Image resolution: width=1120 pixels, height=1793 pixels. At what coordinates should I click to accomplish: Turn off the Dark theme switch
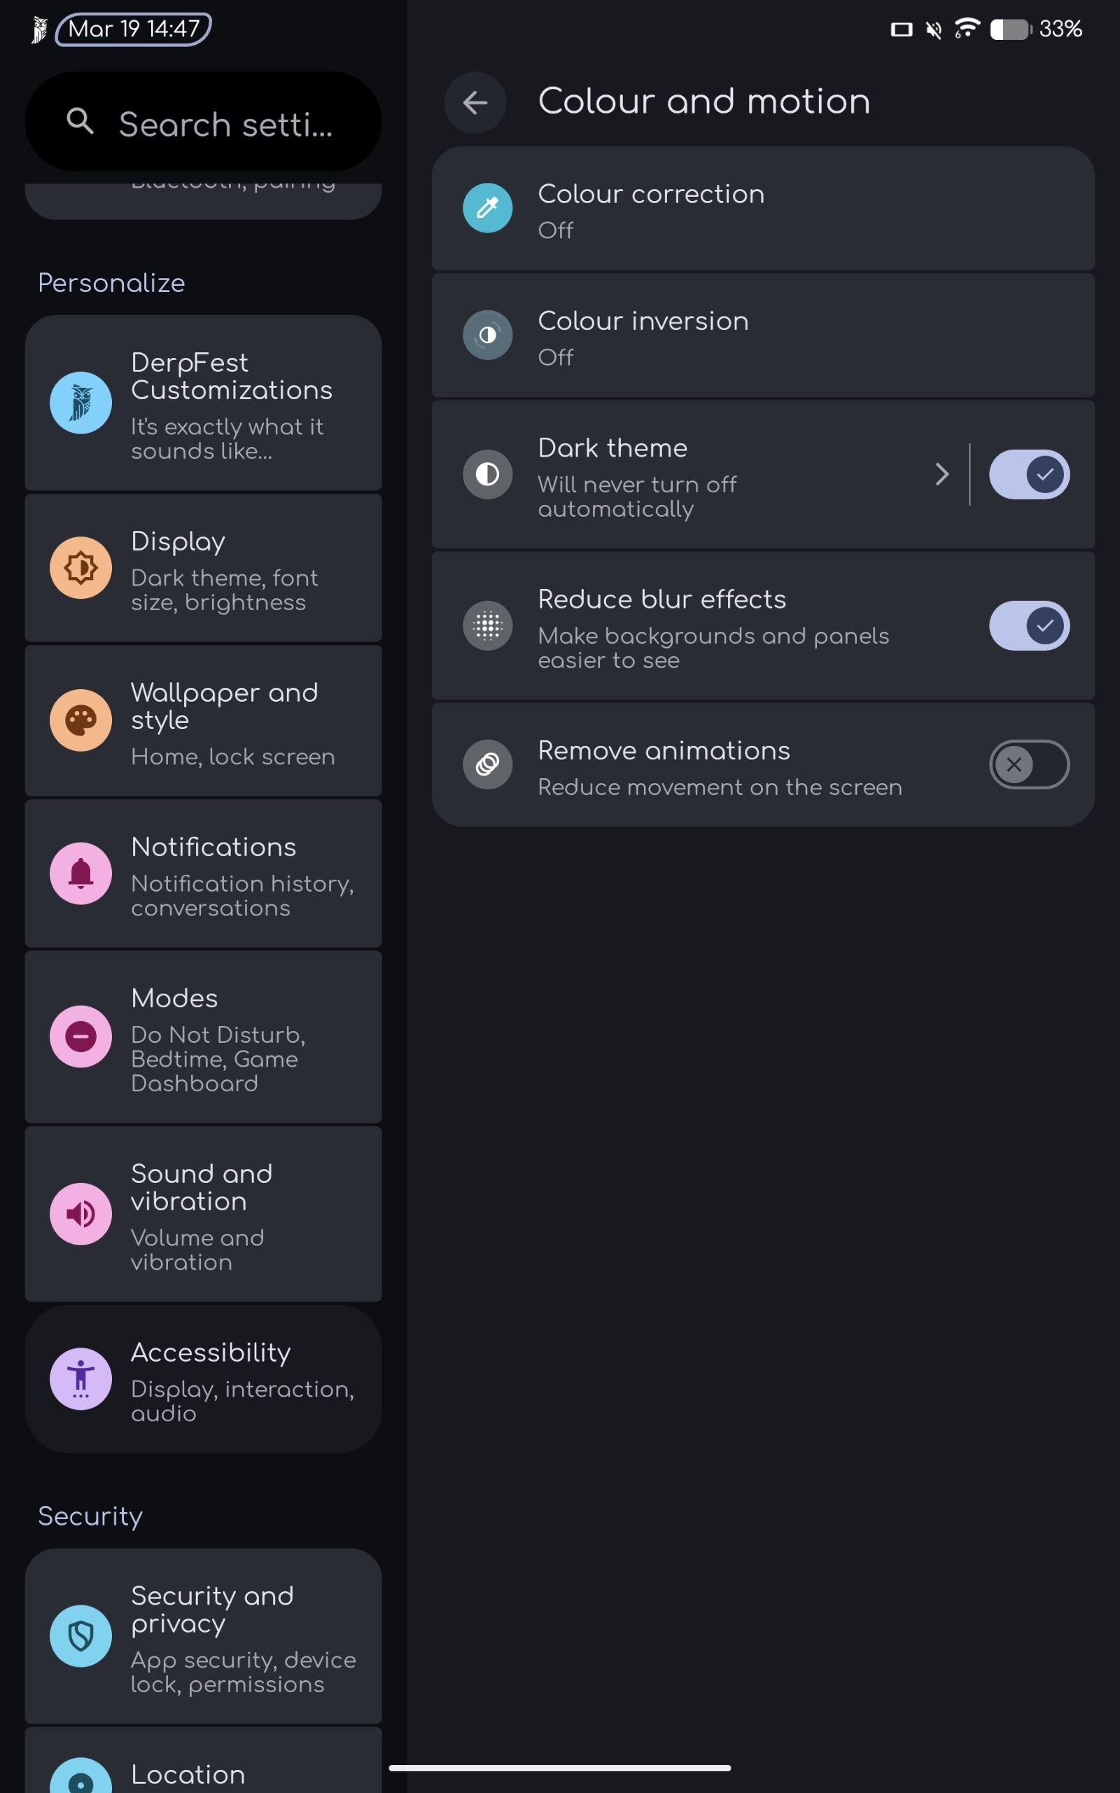(x=1029, y=474)
